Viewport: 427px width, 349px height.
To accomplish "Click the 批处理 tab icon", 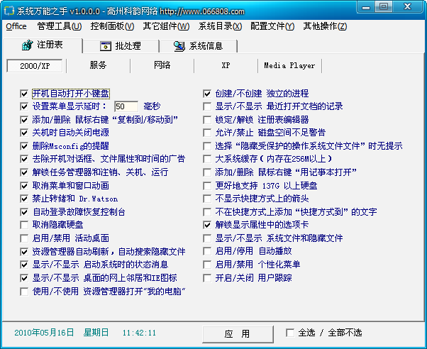I will (105, 46).
